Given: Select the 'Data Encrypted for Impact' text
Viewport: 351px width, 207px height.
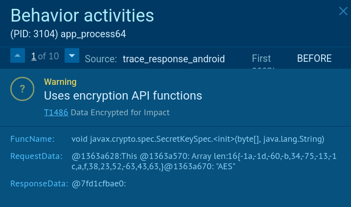Looking at the screenshot, I should tap(120, 112).
